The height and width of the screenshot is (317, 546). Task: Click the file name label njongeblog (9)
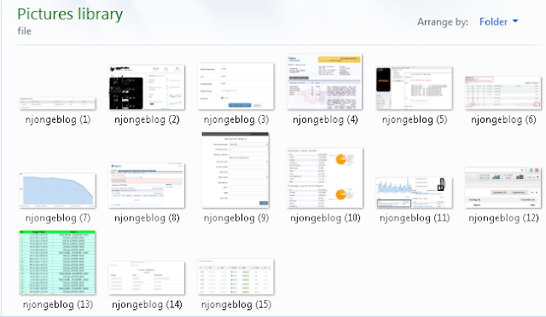[236, 218]
